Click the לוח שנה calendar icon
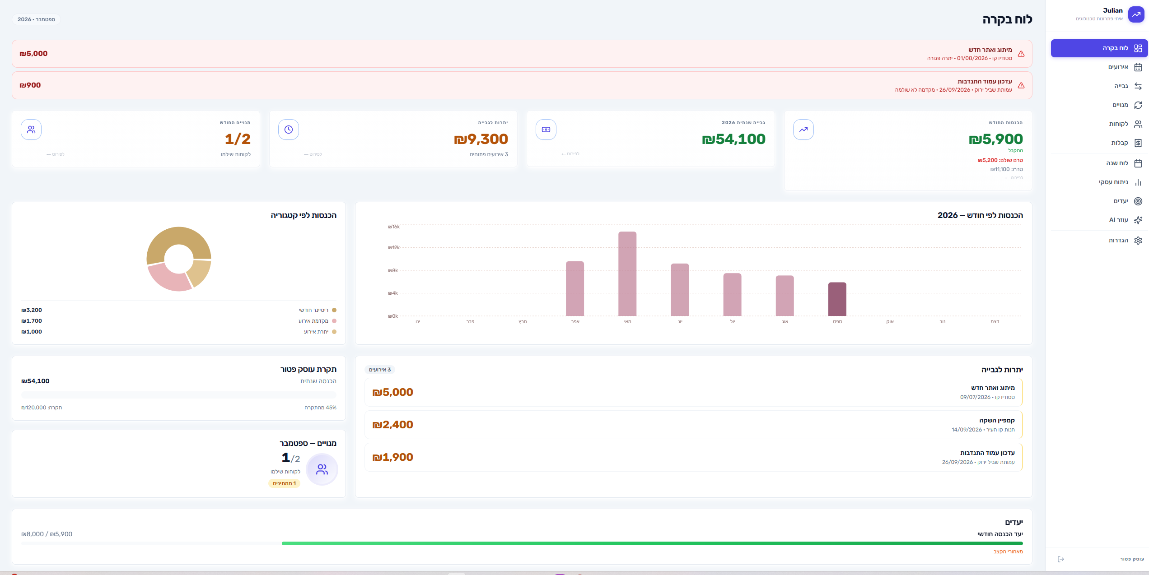The height and width of the screenshot is (575, 1149). coord(1138,163)
